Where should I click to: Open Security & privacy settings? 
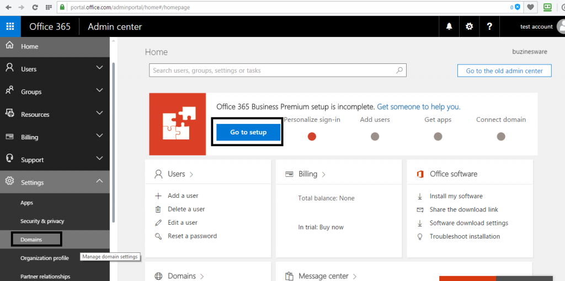click(42, 221)
